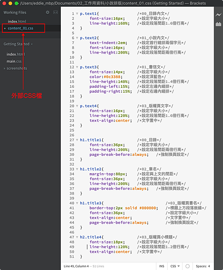
Task: Click the Working Files header
Action: click(15, 13)
